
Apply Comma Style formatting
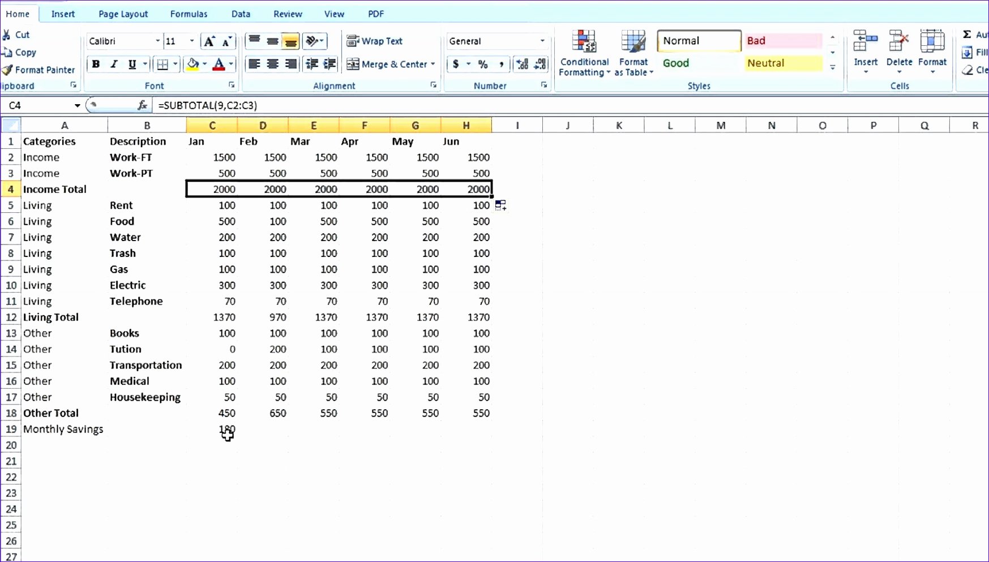pyautogui.click(x=501, y=64)
